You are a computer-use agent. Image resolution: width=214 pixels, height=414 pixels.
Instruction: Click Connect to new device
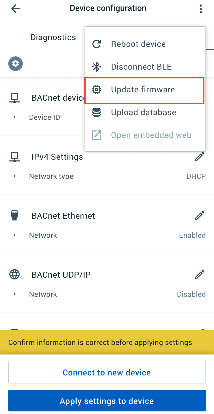click(107, 372)
